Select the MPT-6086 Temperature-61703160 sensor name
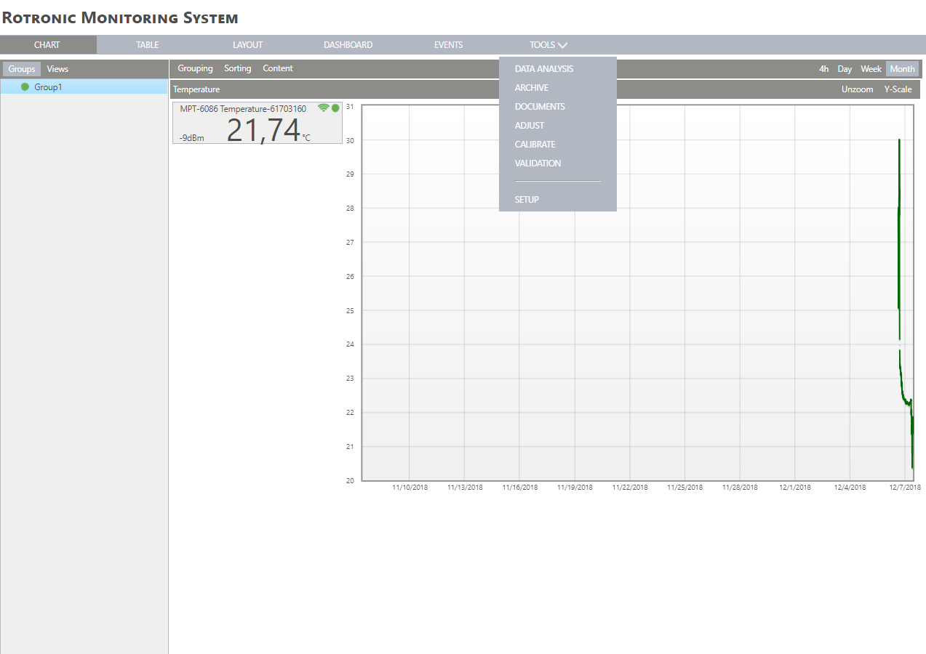 point(243,108)
